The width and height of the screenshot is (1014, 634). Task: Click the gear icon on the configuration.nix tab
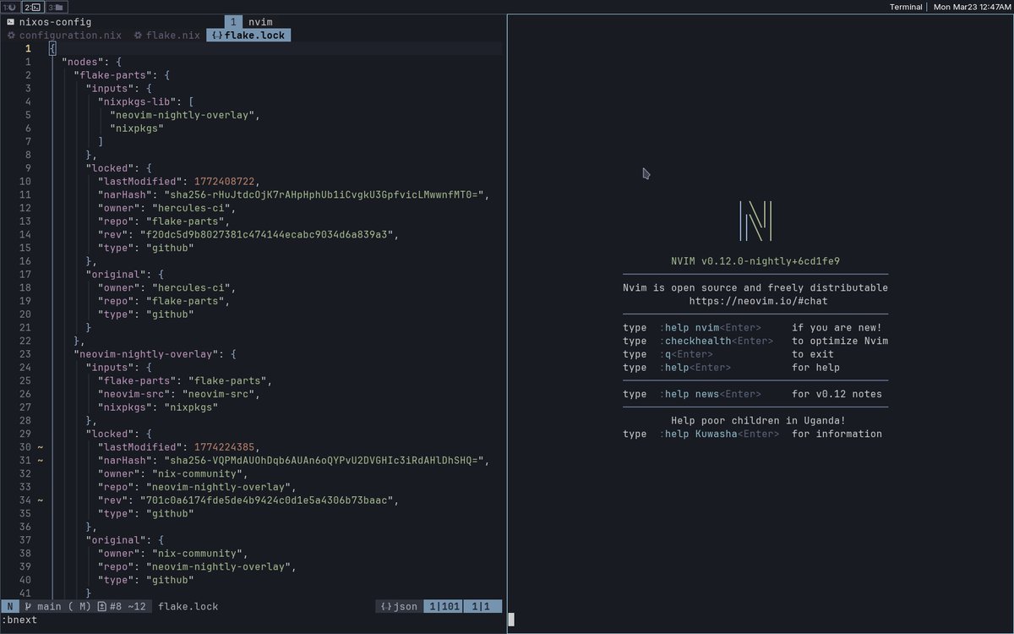(x=11, y=36)
